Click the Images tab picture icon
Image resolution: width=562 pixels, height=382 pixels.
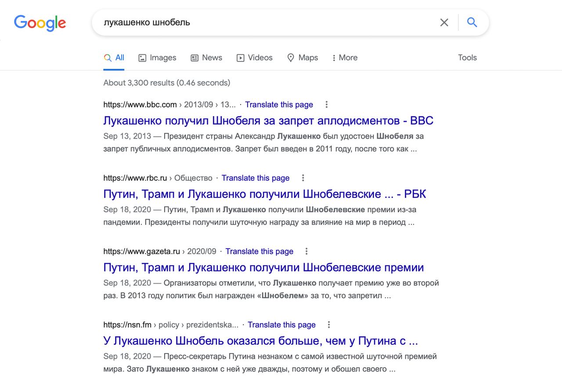142,58
